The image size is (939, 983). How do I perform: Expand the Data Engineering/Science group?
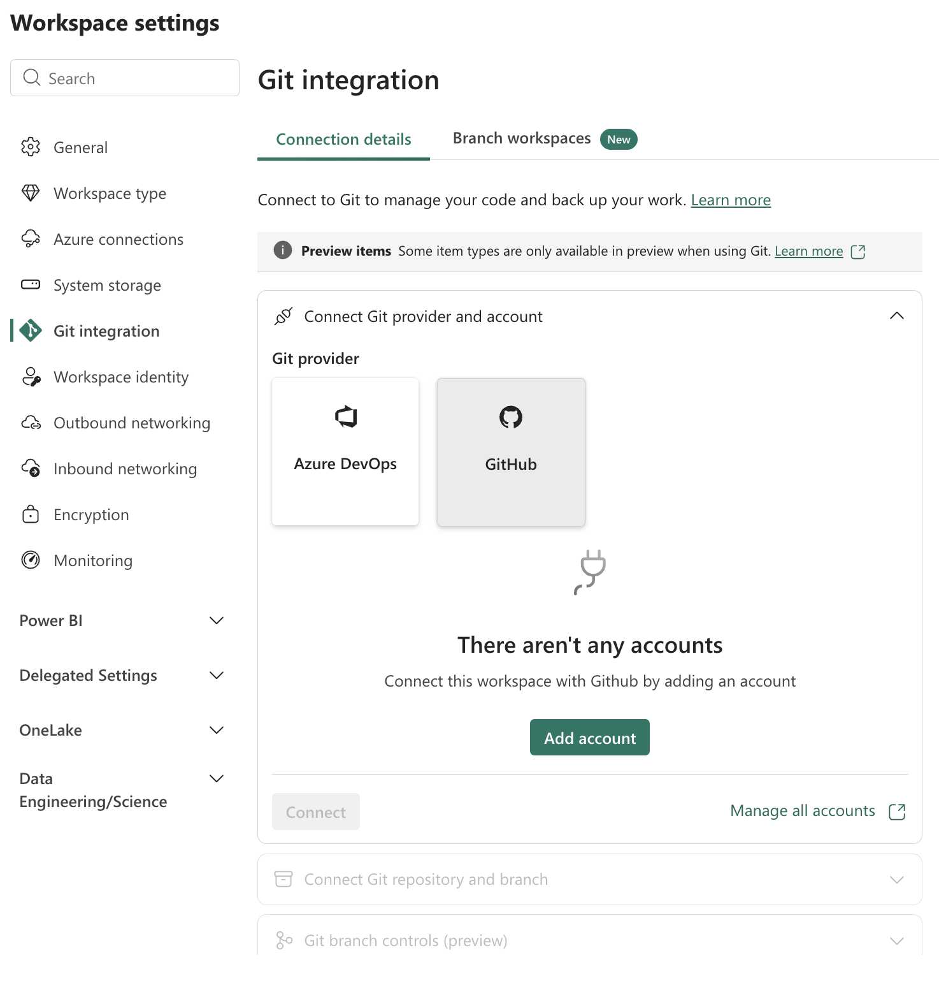(217, 778)
